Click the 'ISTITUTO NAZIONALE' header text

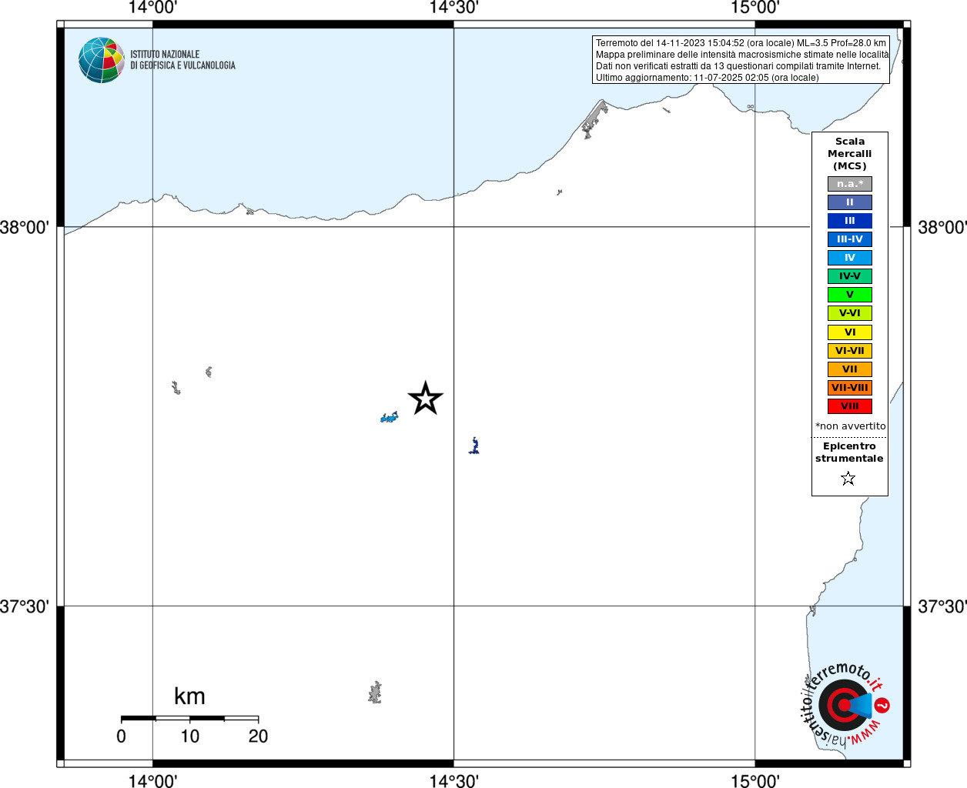click(x=165, y=55)
